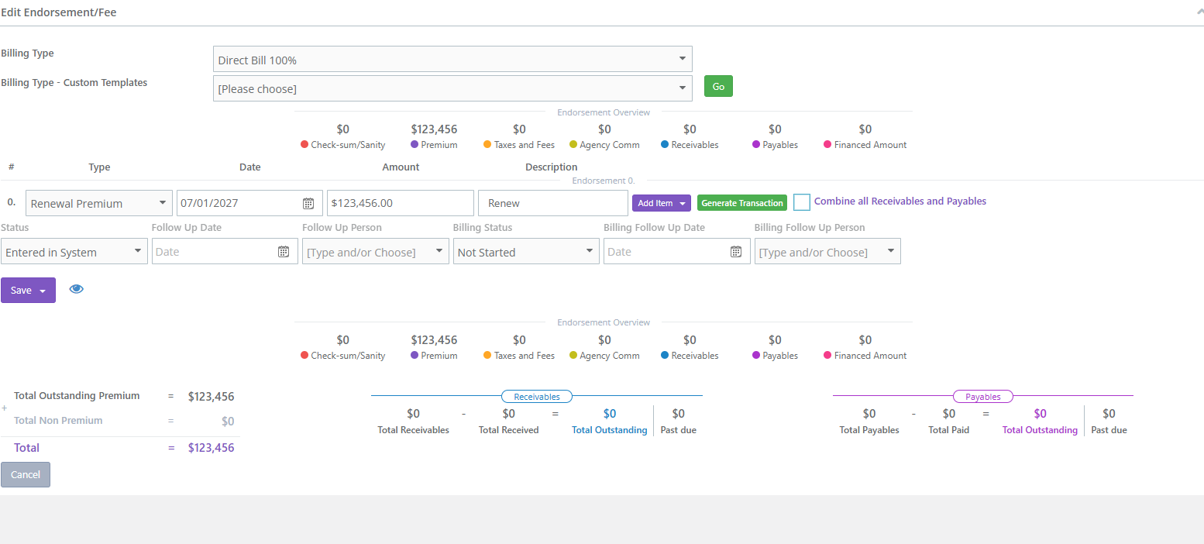Open the Not Started billing status dropdown
The image size is (1204, 544).
point(526,251)
